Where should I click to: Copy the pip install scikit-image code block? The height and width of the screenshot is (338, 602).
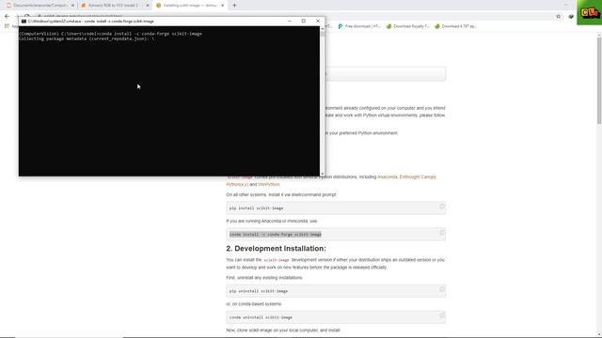tap(441, 207)
